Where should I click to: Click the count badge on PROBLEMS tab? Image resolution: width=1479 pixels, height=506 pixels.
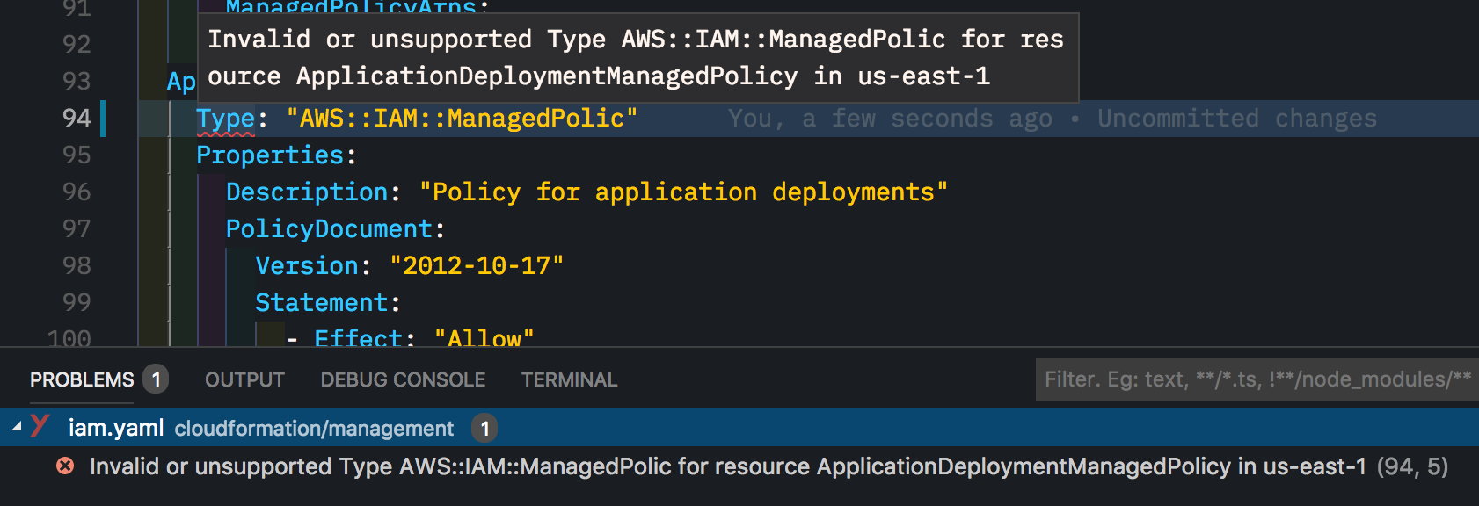point(156,379)
